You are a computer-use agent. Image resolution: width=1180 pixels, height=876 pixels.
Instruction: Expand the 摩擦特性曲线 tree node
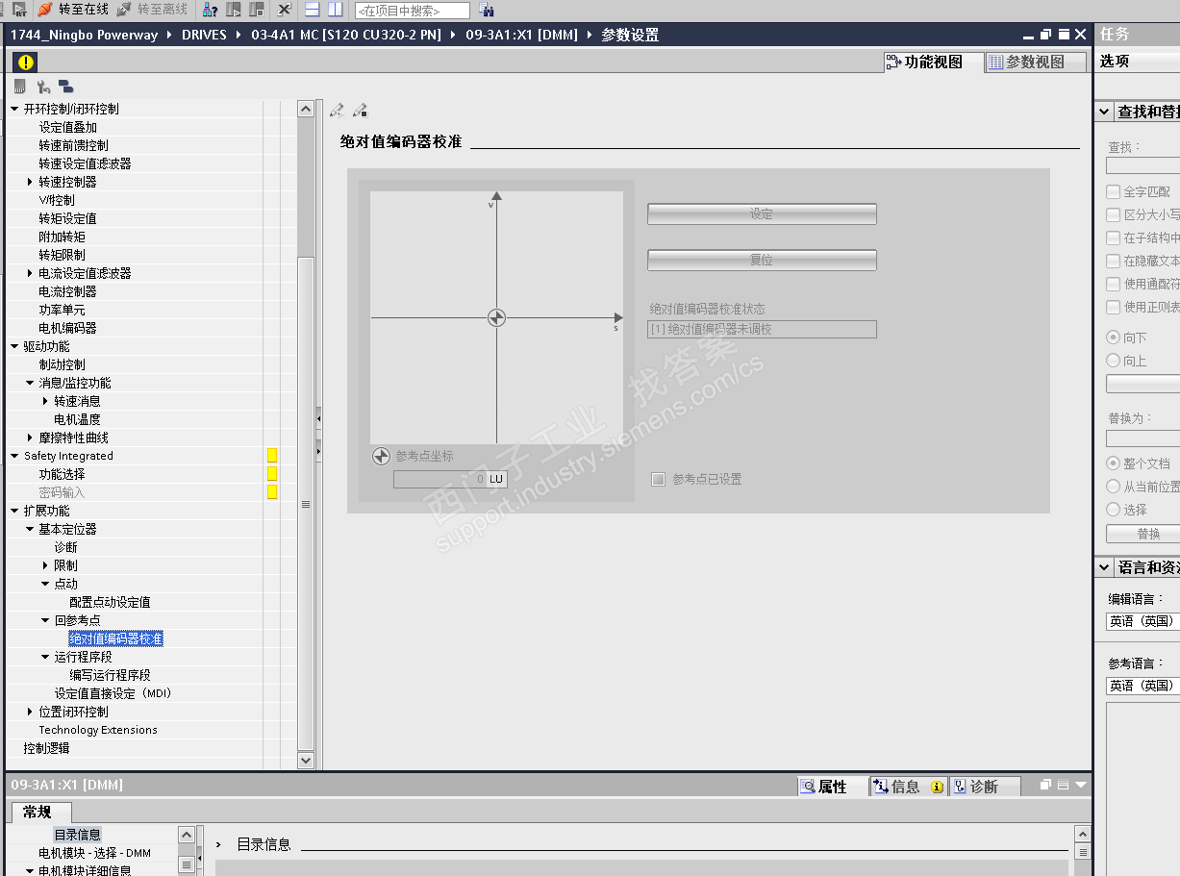[30, 438]
